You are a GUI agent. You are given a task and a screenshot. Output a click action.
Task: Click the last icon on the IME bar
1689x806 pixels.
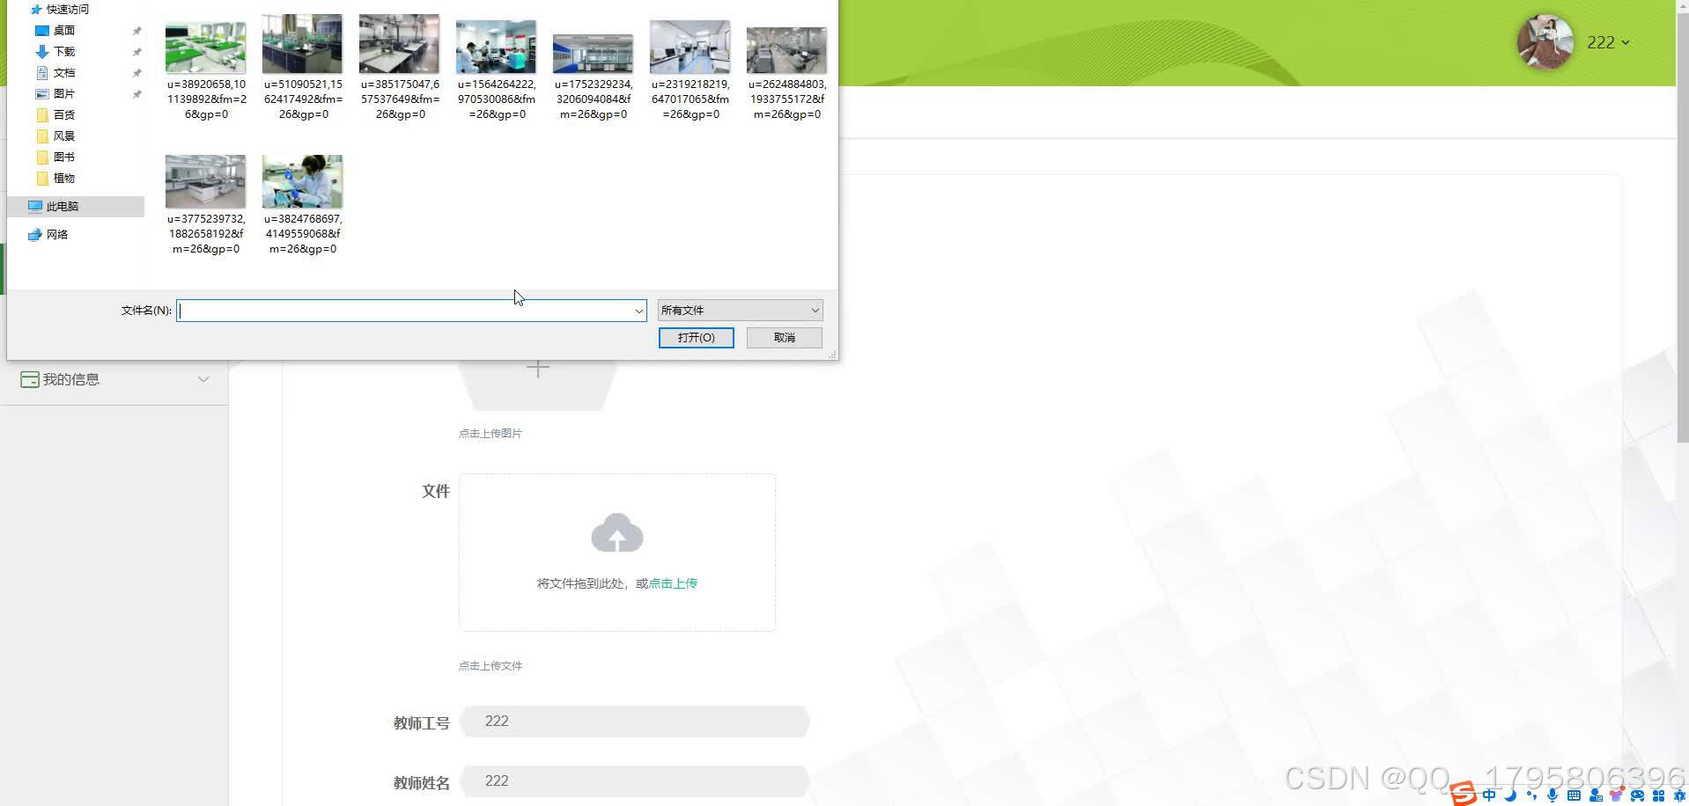click(x=1679, y=795)
